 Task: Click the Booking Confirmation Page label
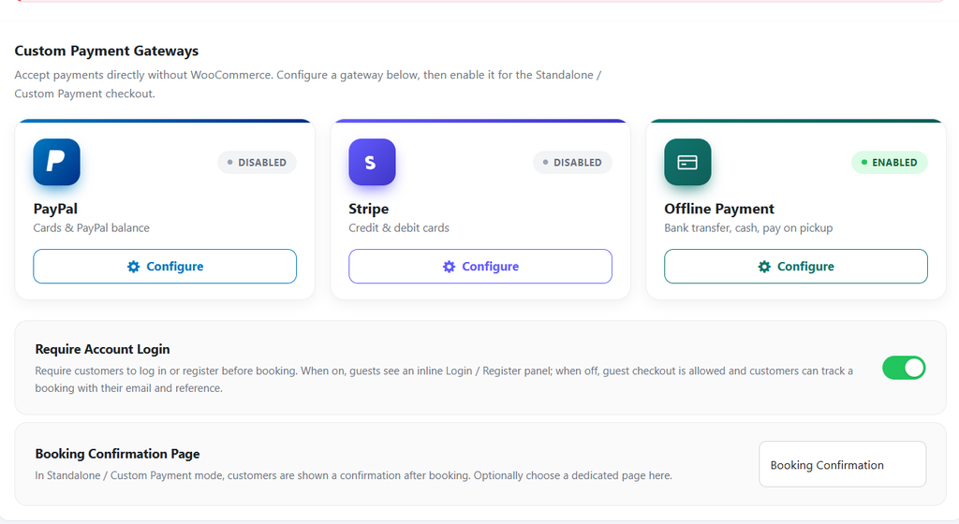tap(117, 454)
